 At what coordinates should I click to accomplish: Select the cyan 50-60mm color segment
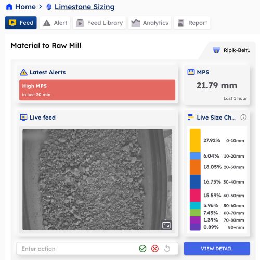pos(195,205)
